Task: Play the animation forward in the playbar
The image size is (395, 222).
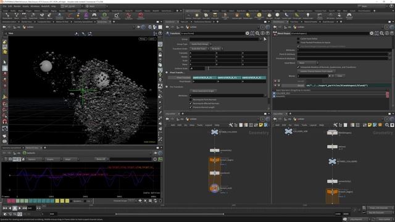Action: coord(19,208)
